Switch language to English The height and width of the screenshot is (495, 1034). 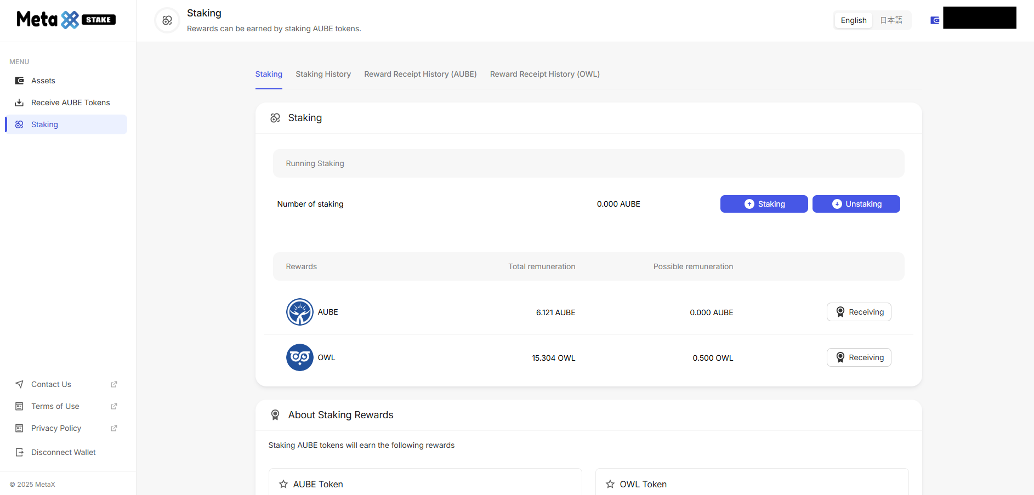[x=853, y=20]
